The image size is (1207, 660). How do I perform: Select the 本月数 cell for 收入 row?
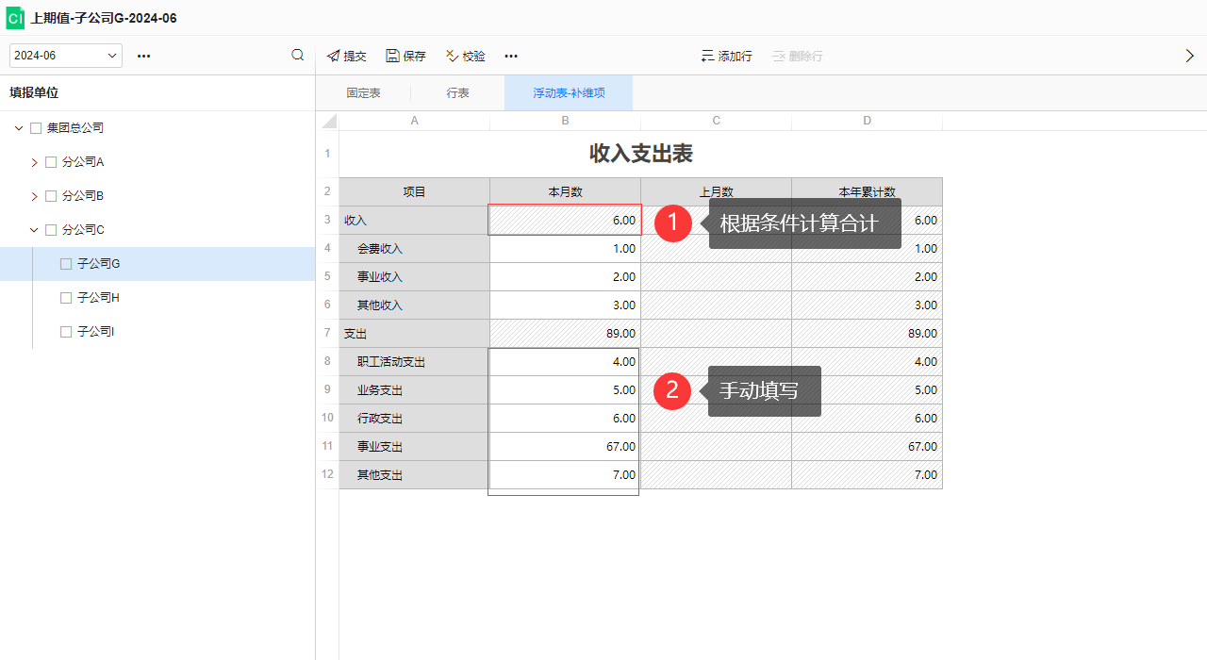pyautogui.click(x=565, y=220)
